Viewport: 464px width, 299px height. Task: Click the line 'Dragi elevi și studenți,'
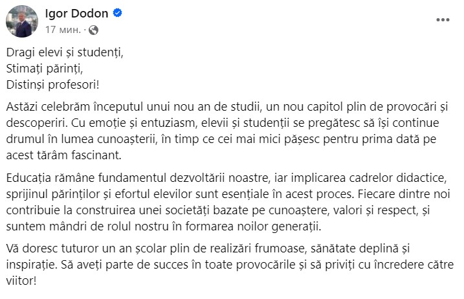[67, 53]
